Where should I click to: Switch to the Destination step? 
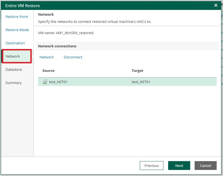pyautogui.click(x=15, y=43)
